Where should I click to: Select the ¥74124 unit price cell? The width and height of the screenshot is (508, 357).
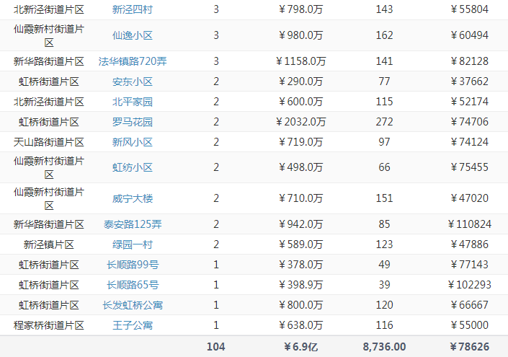(469, 142)
